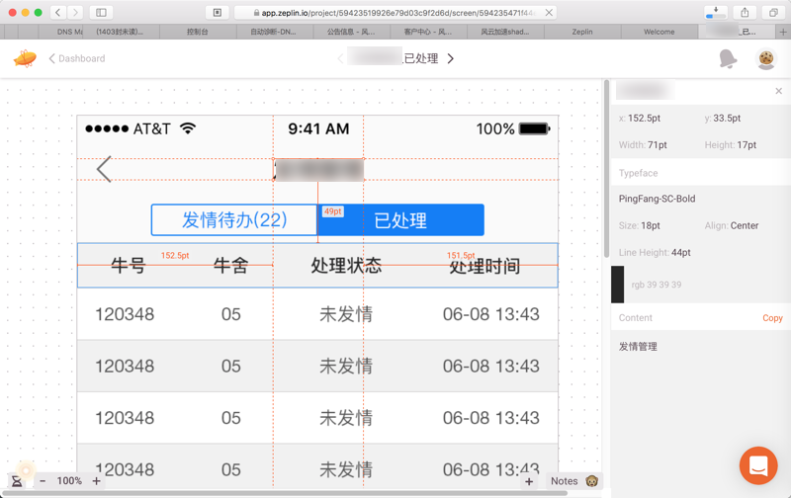Screen dimensions: 791x498
Task: Click the version history hourglass icon
Action: pos(17,481)
